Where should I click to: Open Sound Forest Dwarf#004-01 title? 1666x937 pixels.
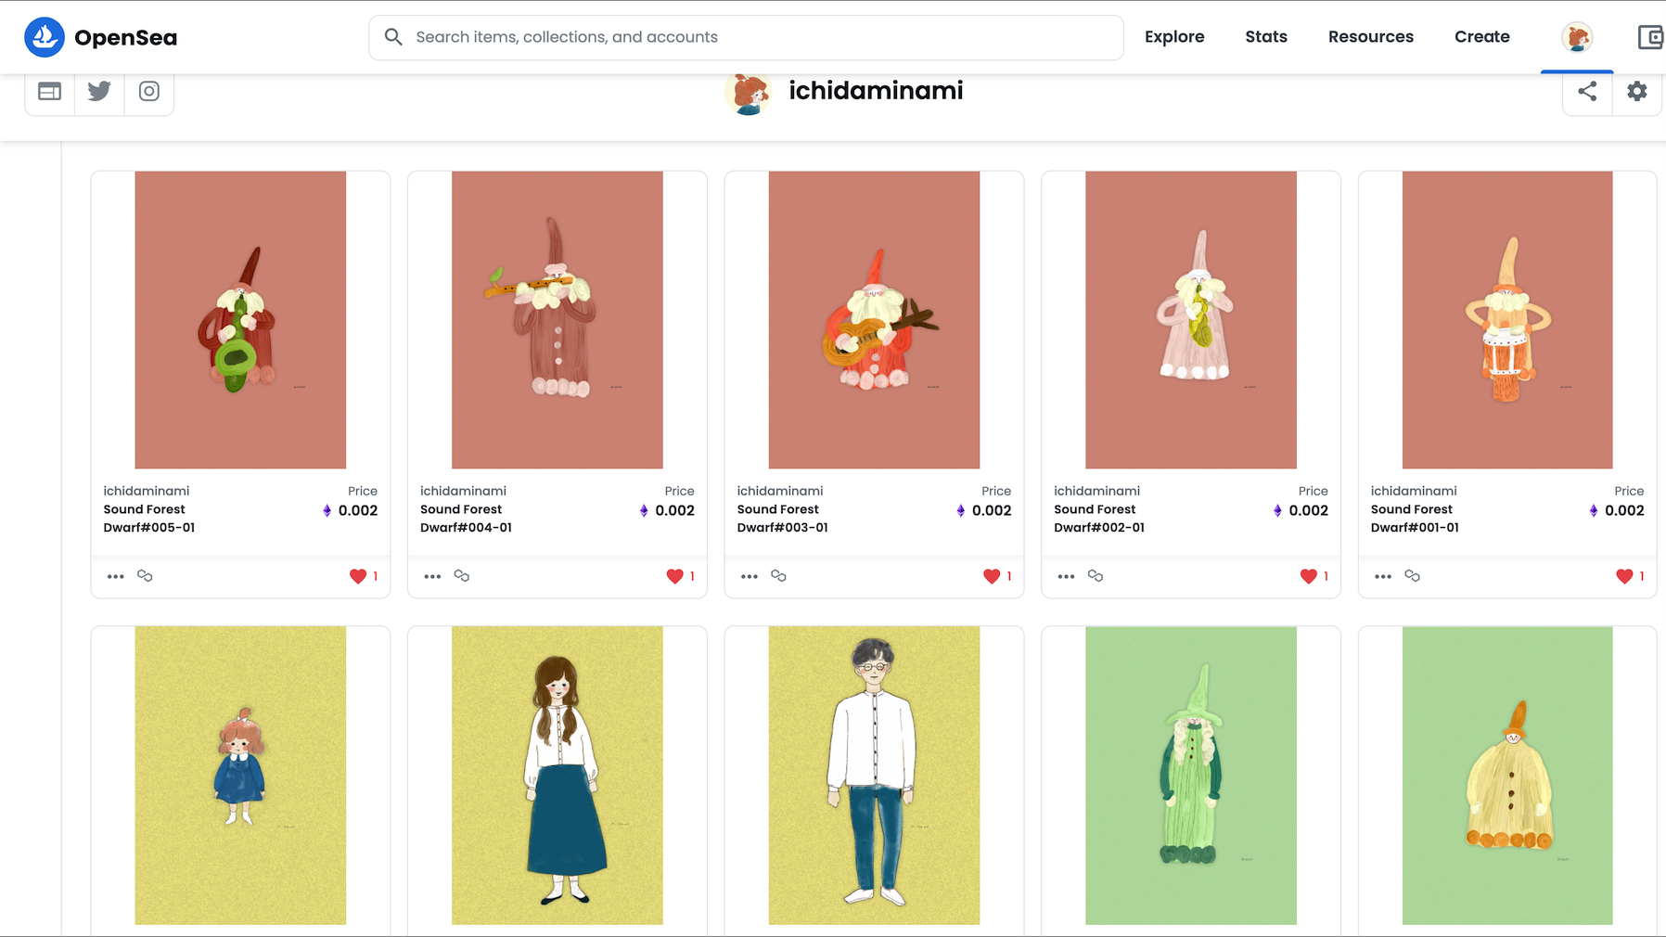click(x=466, y=519)
